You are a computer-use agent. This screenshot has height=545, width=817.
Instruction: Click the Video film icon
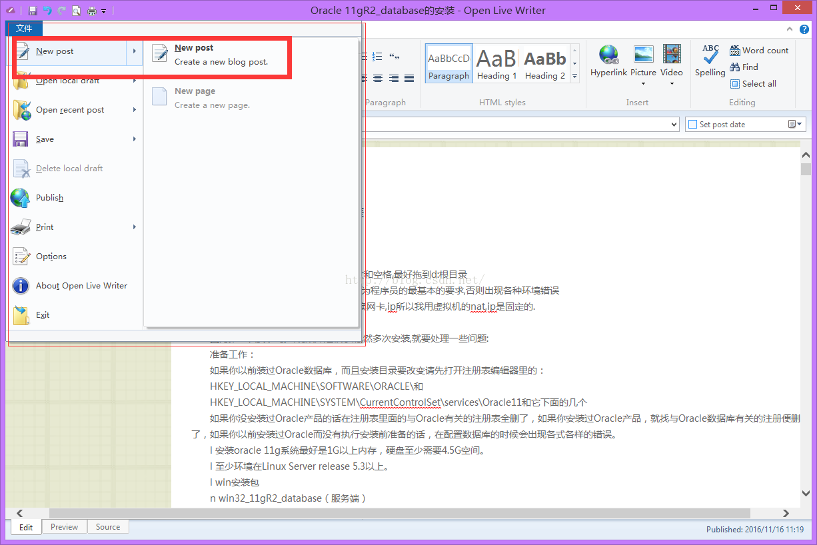tap(672, 55)
